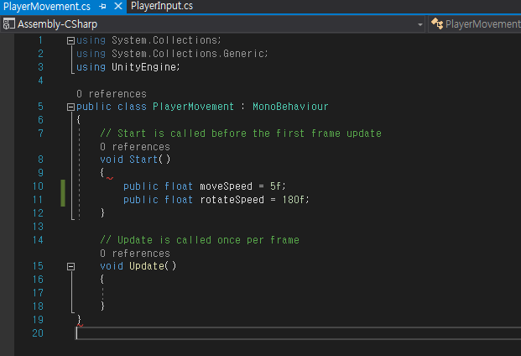The width and height of the screenshot is (521, 356).
Task: Click the 'rotateSpeed' variable on line 11
Action: coord(232,200)
